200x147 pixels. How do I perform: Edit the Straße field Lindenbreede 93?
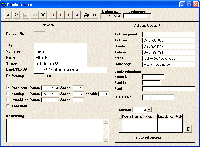(60, 64)
